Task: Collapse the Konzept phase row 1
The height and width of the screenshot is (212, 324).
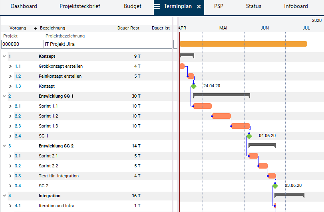Action: [x=4, y=56]
